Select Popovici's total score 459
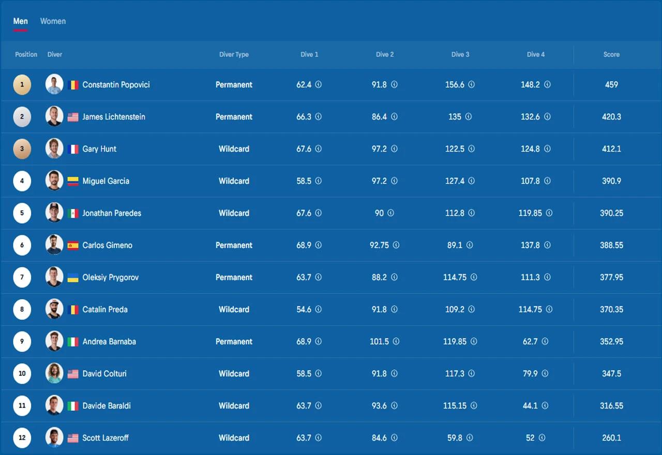Screen dimensions: 662x455 611,84
